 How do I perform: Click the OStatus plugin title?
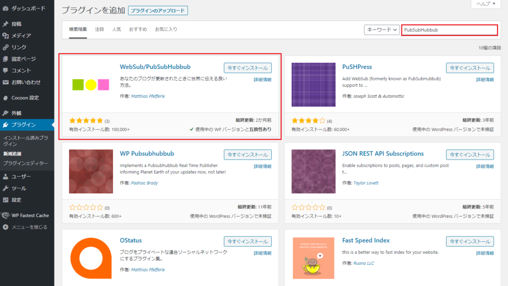(x=131, y=240)
